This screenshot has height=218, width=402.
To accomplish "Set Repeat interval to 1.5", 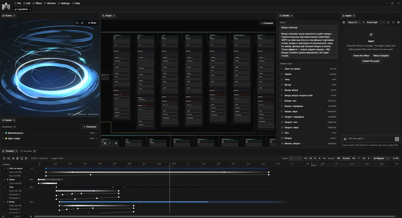I will pos(363,158).
